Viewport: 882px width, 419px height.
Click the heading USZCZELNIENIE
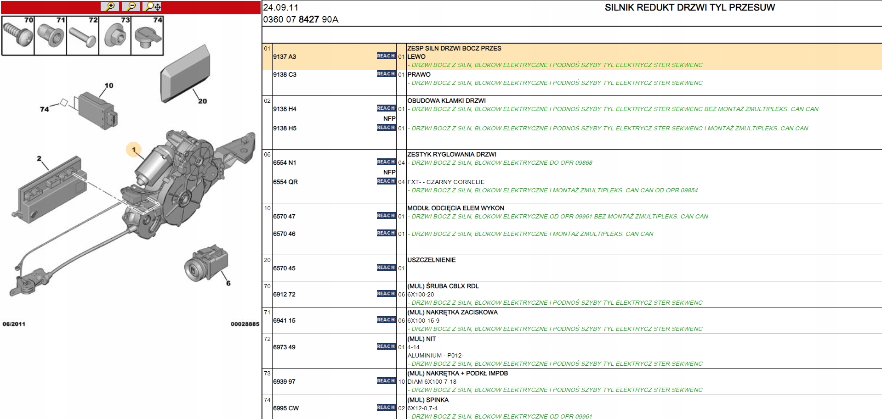click(x=431, y=260)
